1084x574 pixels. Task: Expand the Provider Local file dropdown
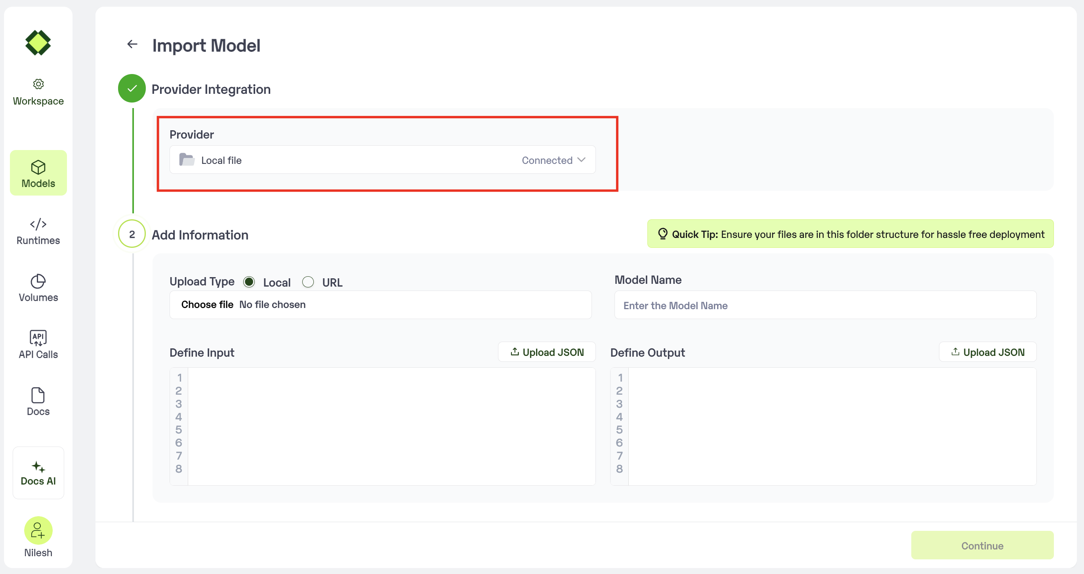tap(382, 160)
